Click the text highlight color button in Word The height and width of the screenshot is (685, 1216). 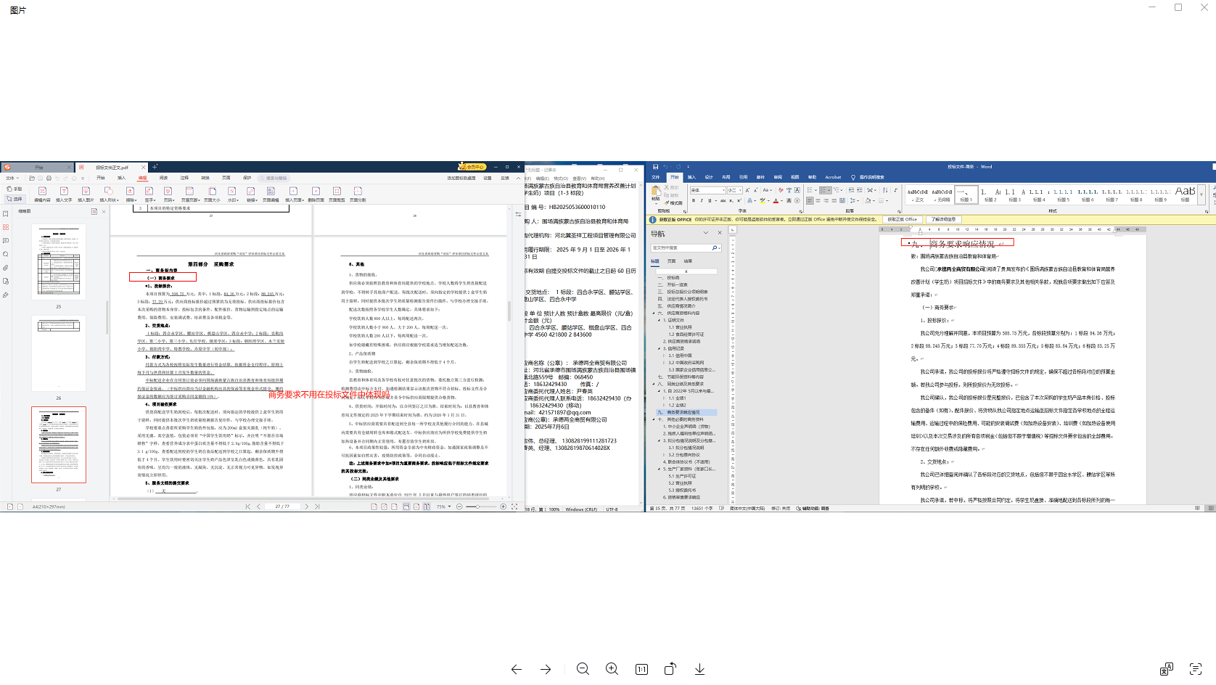[x=763, y=201]
